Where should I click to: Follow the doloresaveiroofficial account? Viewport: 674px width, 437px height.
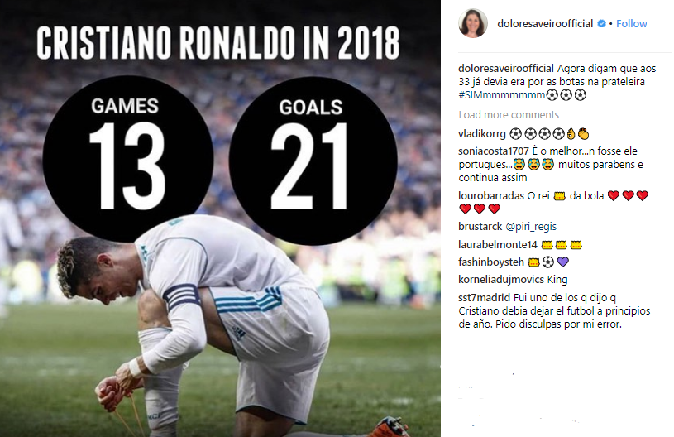(631, 24)
